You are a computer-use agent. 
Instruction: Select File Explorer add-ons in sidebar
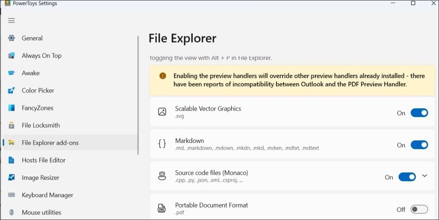[50, 143]
